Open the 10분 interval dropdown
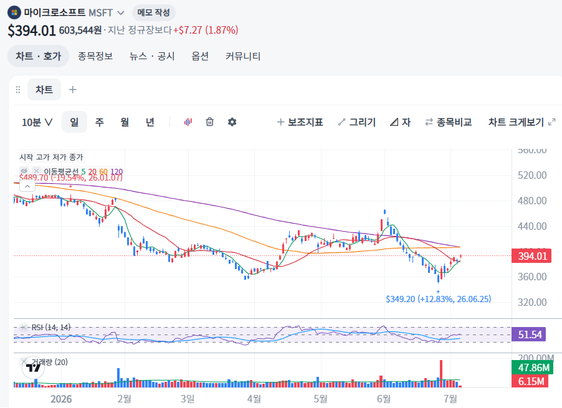 tap(37, 122)
